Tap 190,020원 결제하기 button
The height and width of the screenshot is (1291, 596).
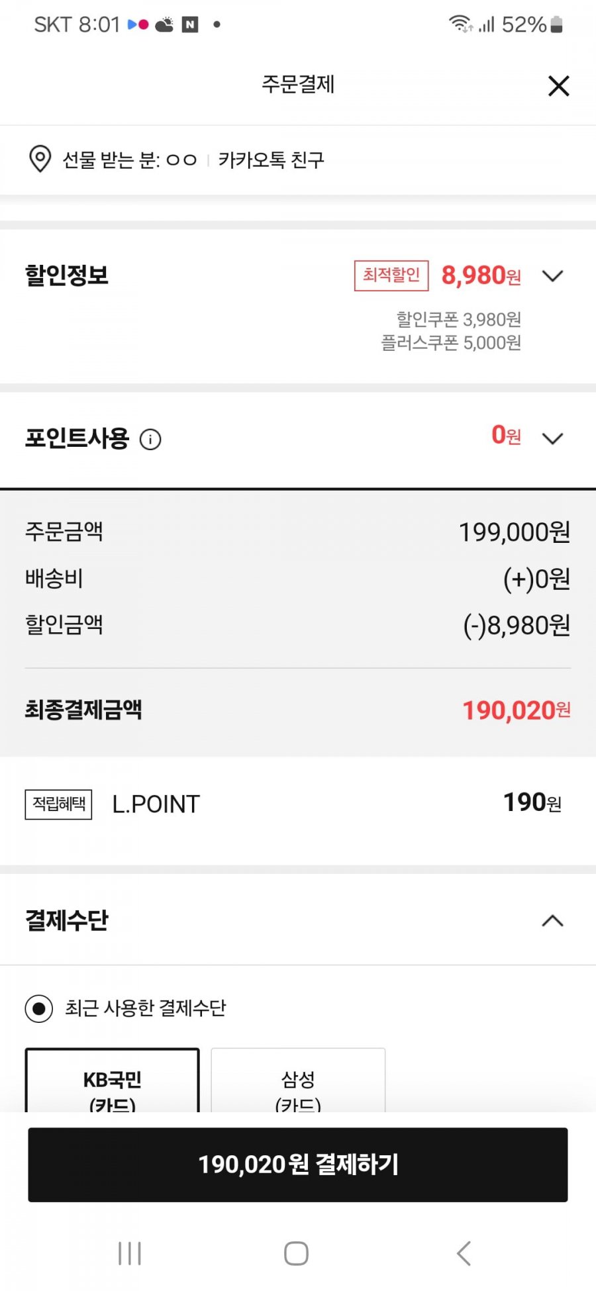298,1165
